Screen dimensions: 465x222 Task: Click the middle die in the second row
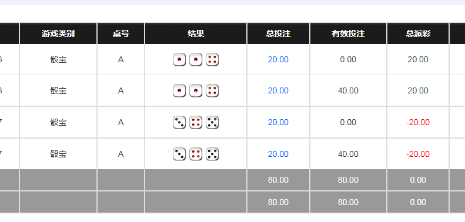pyautogui.click(x=196, y=90)
